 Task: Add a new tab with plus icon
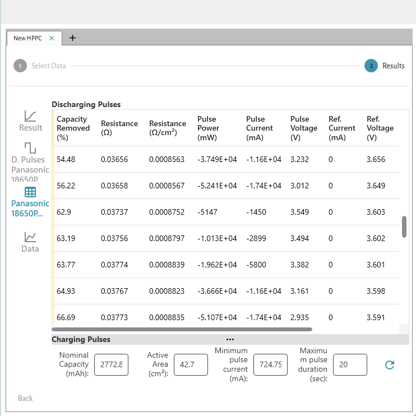coord(72,38)
